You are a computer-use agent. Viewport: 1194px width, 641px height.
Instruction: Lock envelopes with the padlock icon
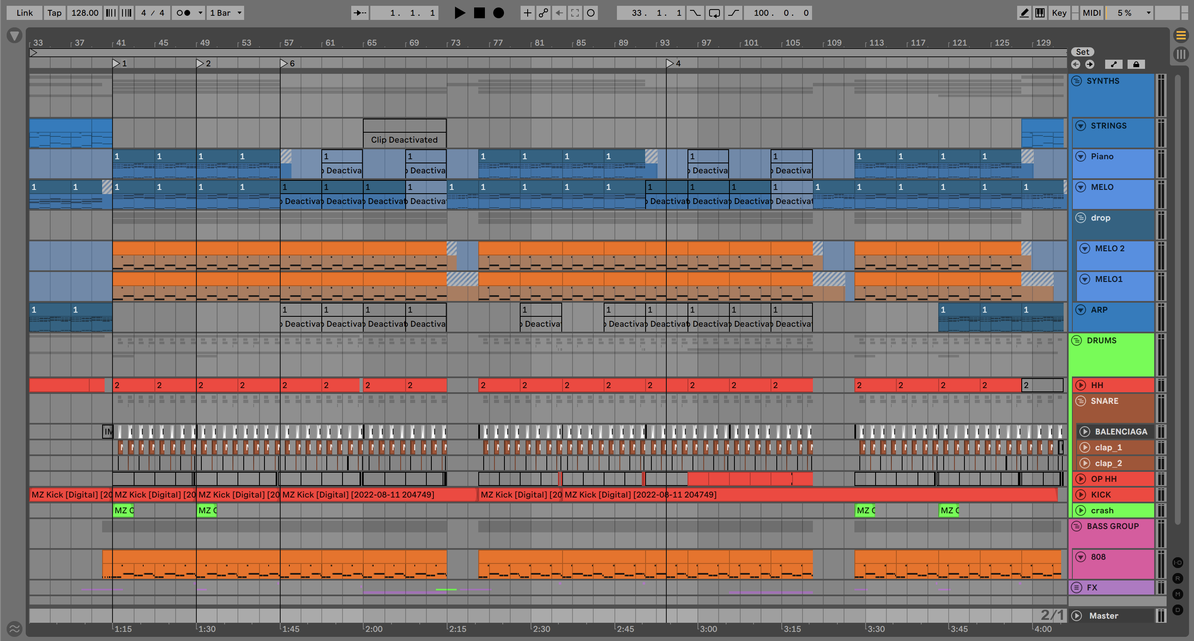pos(1136,64)
